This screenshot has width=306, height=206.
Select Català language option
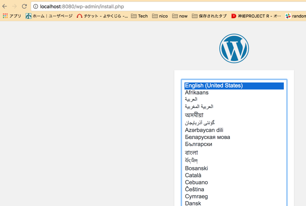click(234, 175)
